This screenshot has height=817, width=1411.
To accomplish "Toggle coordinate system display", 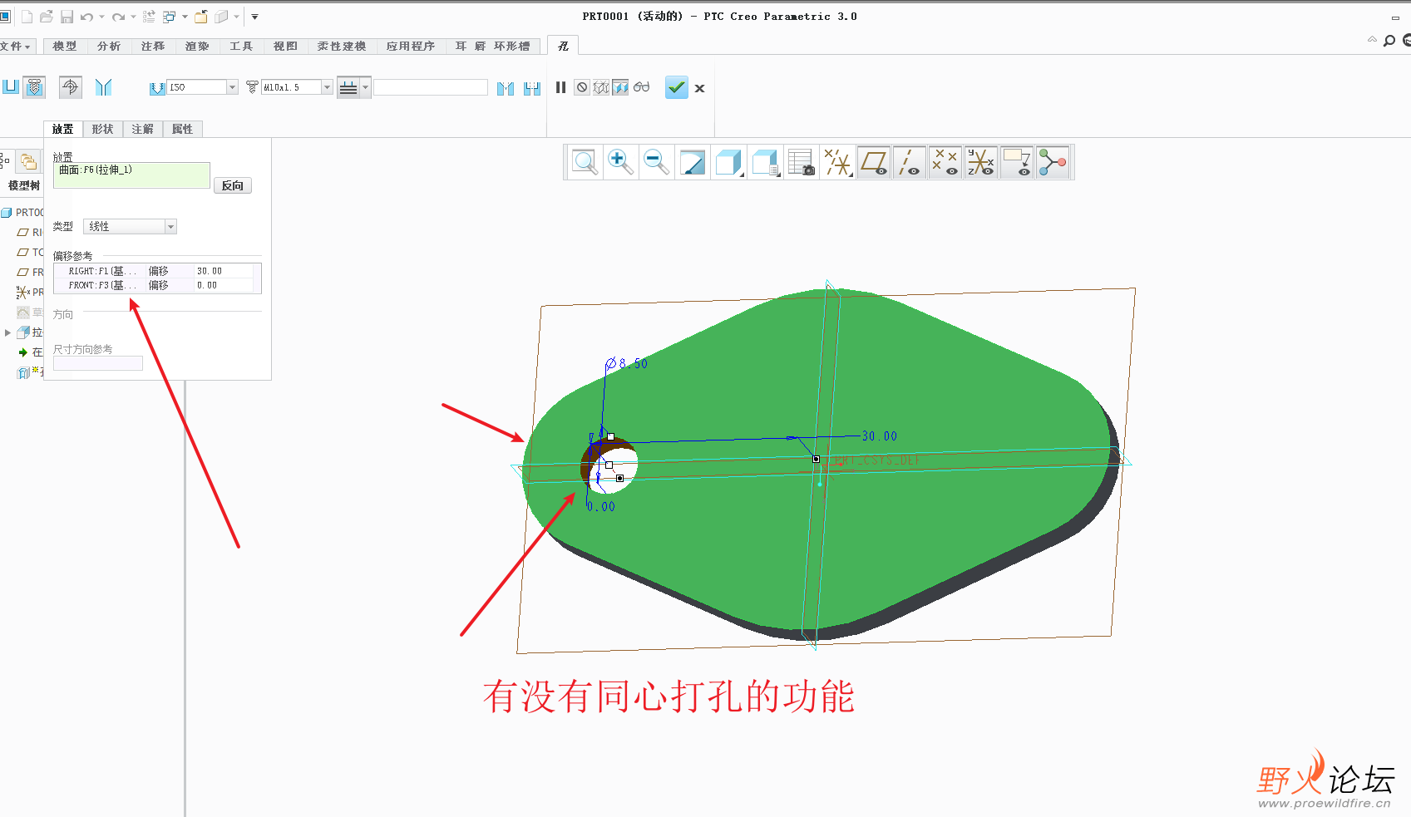I will (980, 162).
